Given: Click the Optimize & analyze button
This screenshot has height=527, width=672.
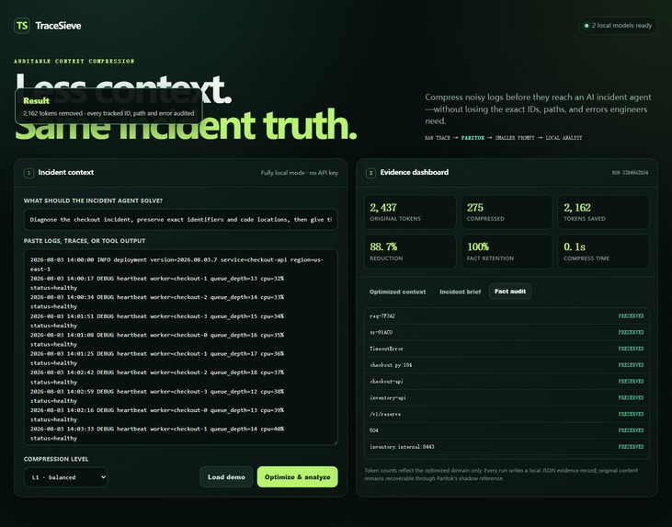Looking at the screenshot, I should click(x=298, y=476).
